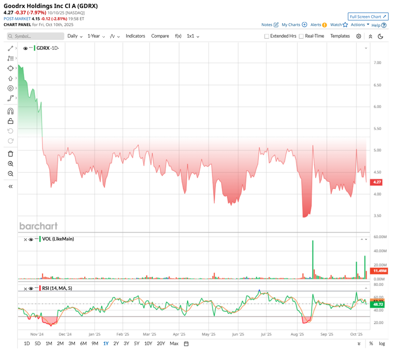Toggle RSI indicator visibility eye
Viewport: 394px width, 350px height.
tap(31, 289)
